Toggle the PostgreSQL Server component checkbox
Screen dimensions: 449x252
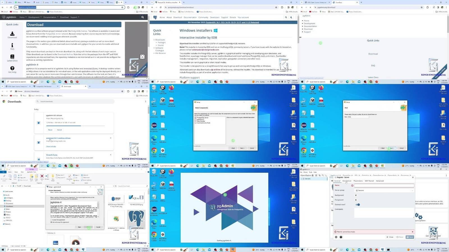pos(196,118)
